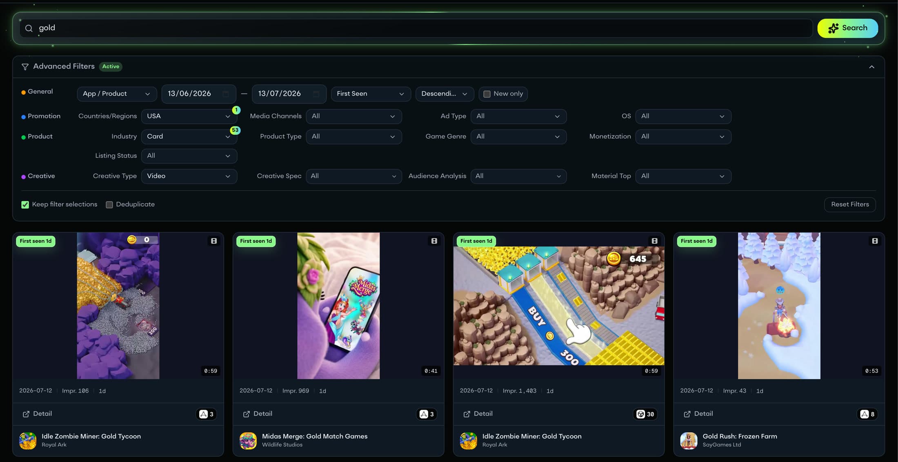
Task: Click the search field containing gold
Action: coord(416,28)
